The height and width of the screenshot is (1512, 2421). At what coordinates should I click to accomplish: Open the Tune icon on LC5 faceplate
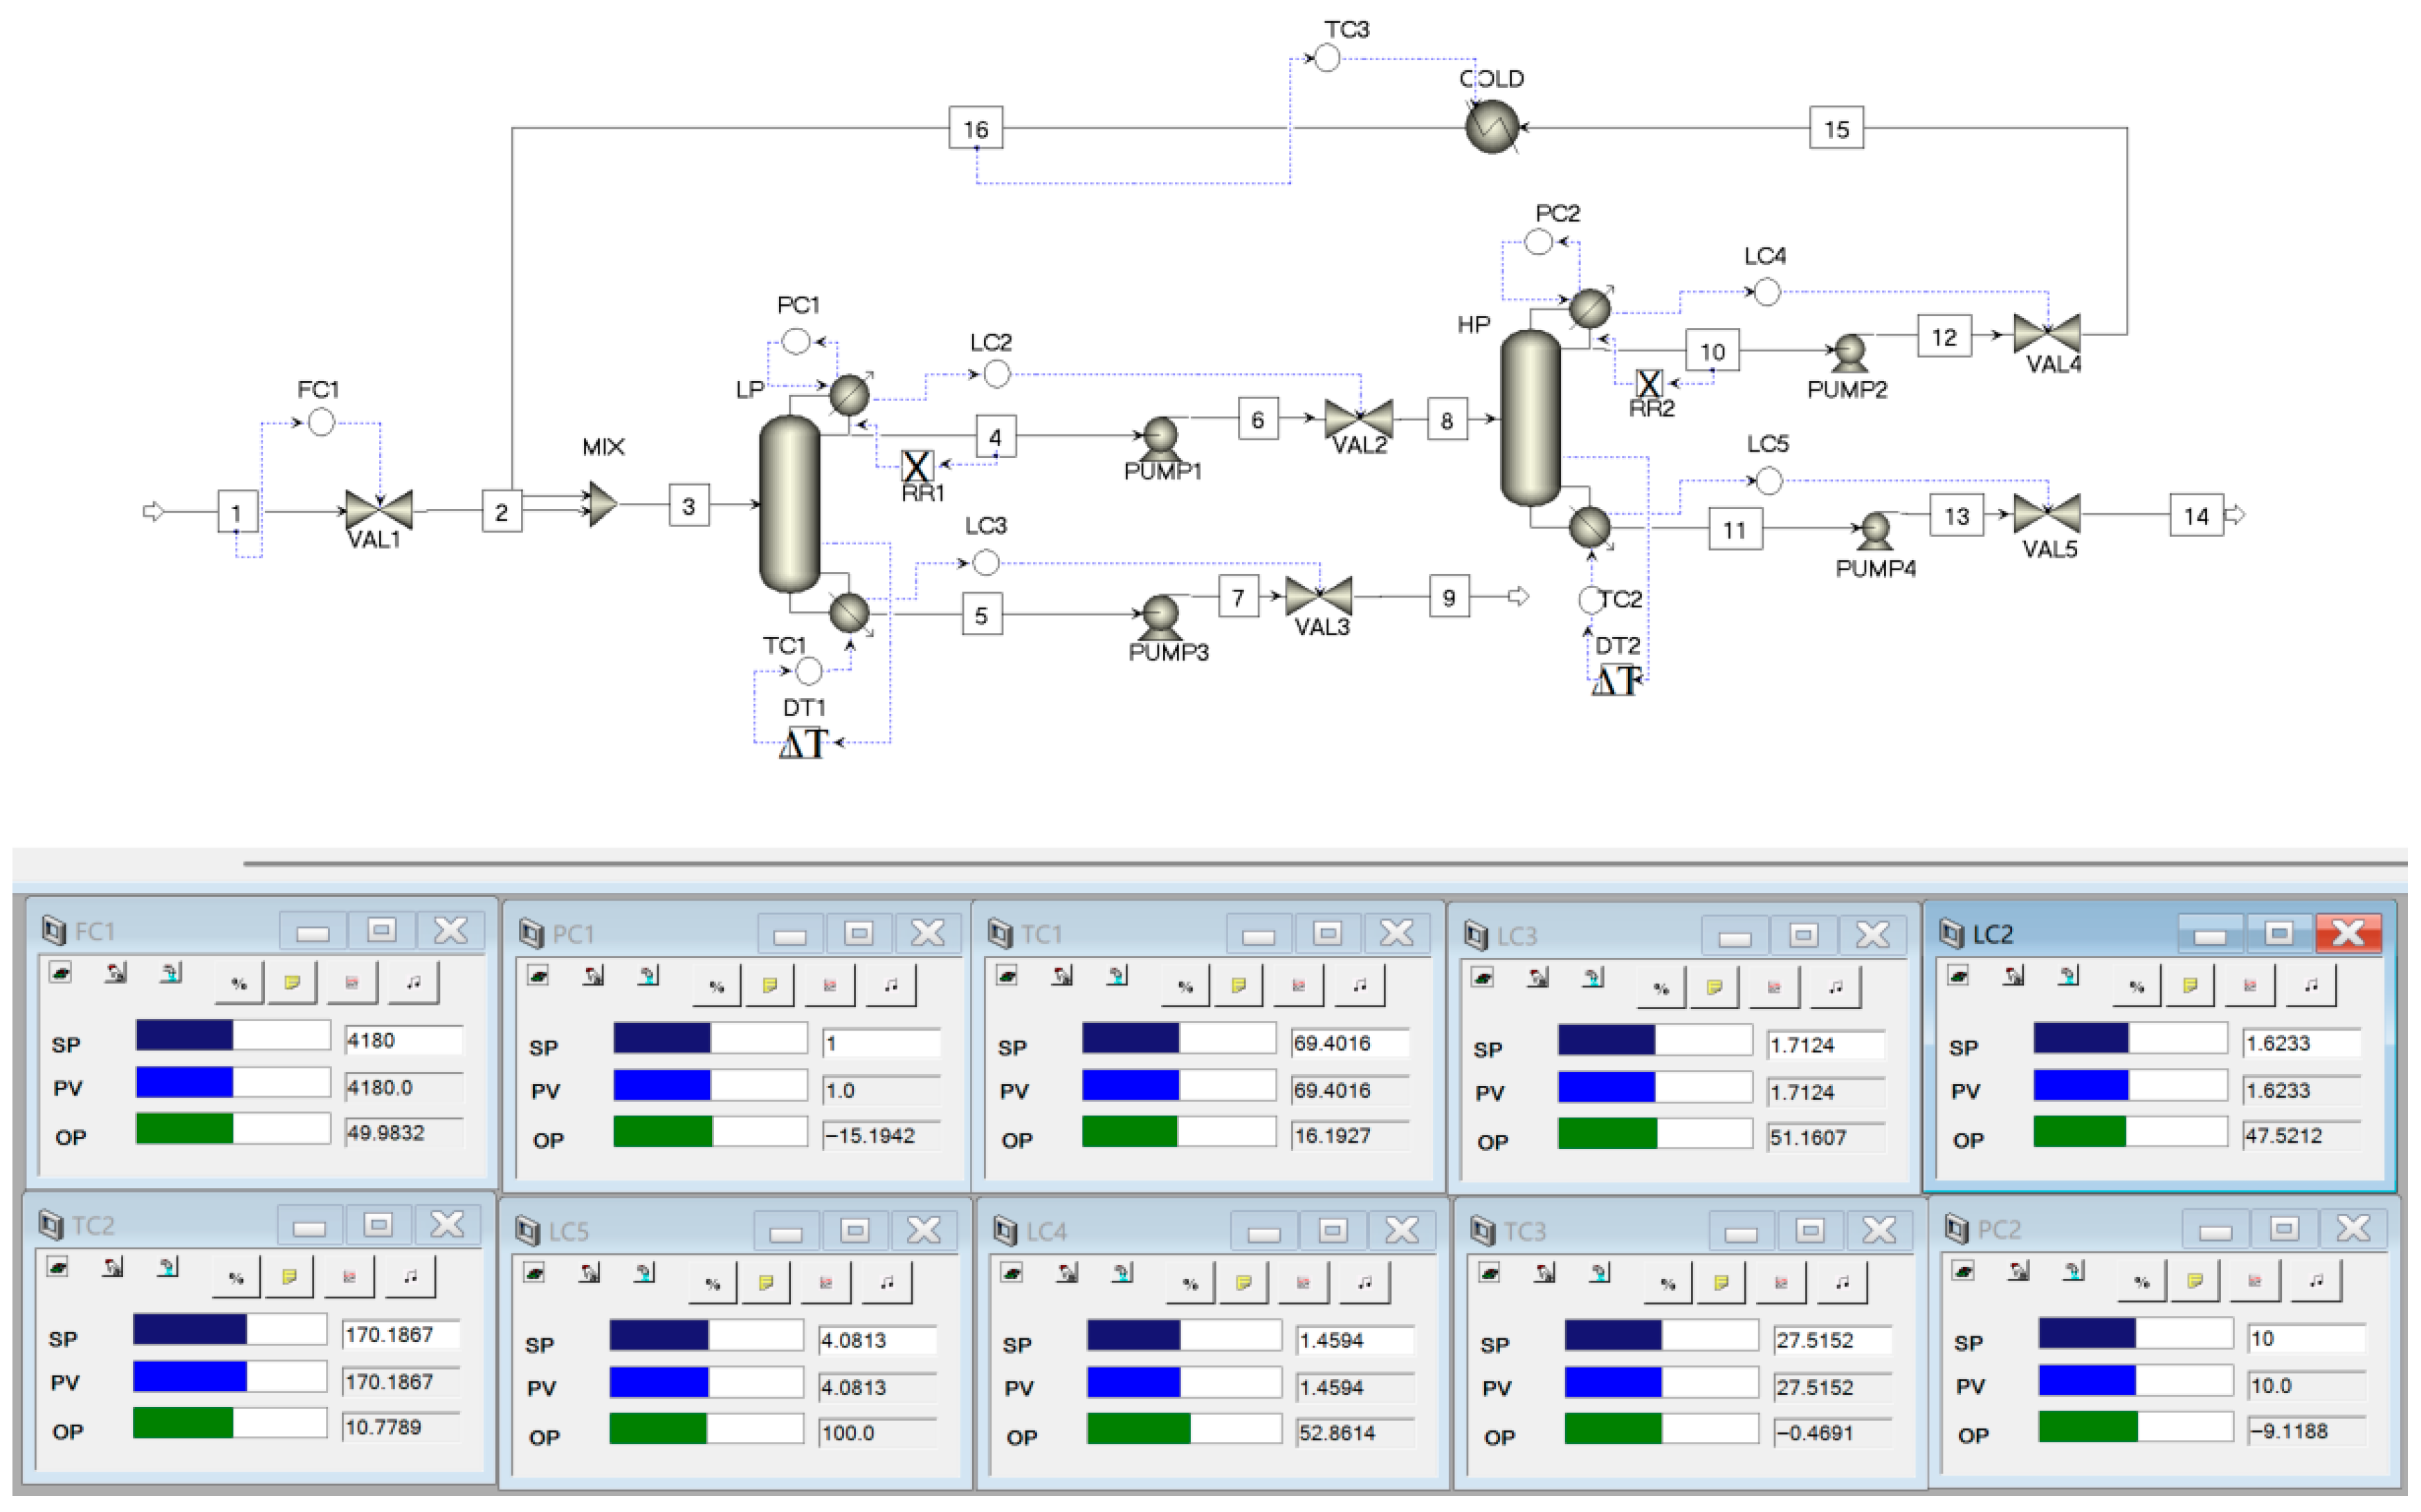click(x=886, y=1282)
